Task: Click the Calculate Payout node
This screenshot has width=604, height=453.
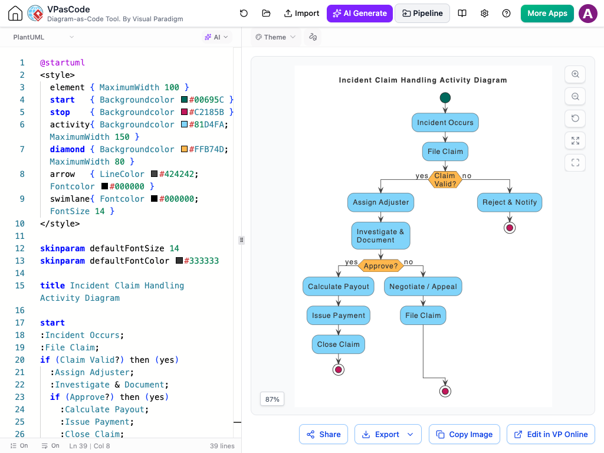Action: 338,287
